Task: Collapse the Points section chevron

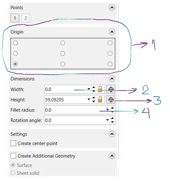Action: 112,8
